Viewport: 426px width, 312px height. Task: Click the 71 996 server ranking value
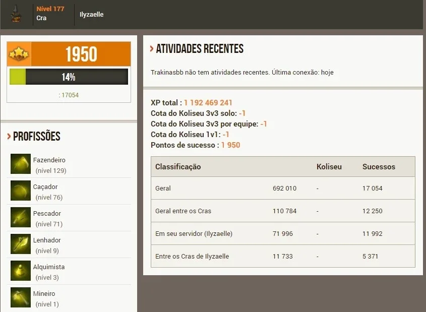(283, 233)
